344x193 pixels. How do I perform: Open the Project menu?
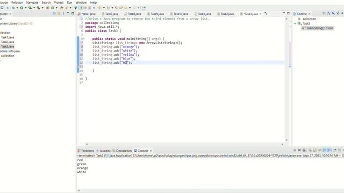click(x=59, y=2)
